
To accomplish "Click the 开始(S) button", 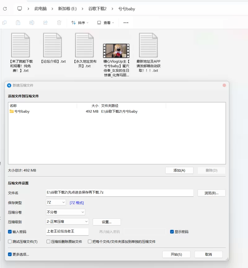I will coord(176,254).
